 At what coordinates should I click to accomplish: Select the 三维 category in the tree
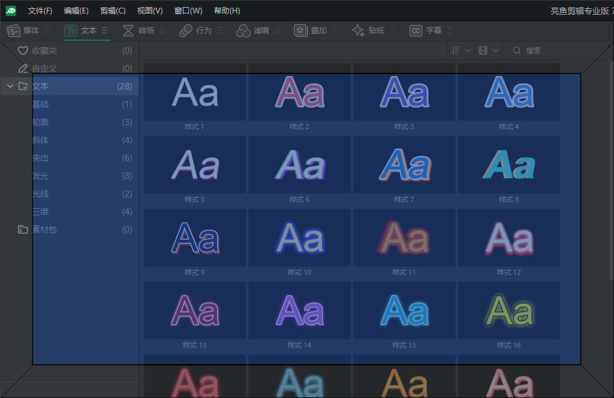[x=40, y=211]
